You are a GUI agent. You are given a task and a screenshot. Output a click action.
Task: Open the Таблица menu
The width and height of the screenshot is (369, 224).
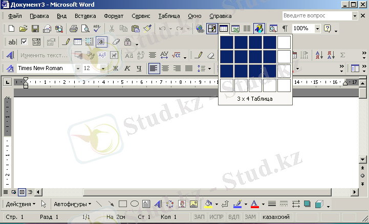coord(169,16)
